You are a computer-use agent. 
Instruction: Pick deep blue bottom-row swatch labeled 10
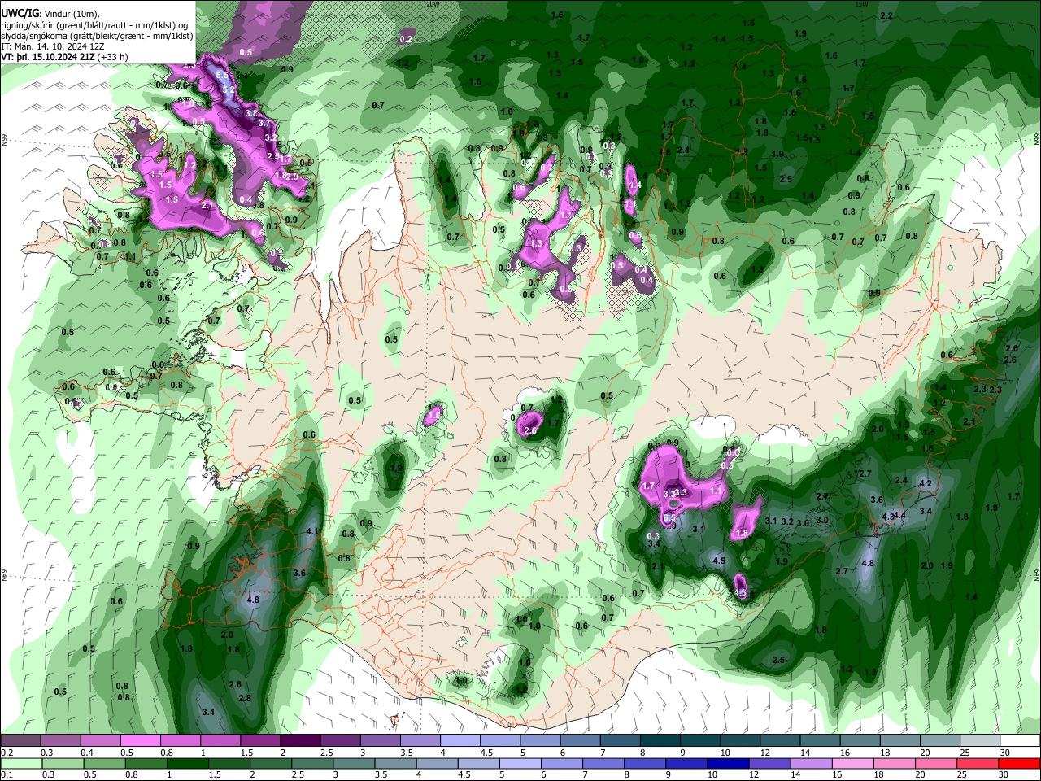pos(728,763)
